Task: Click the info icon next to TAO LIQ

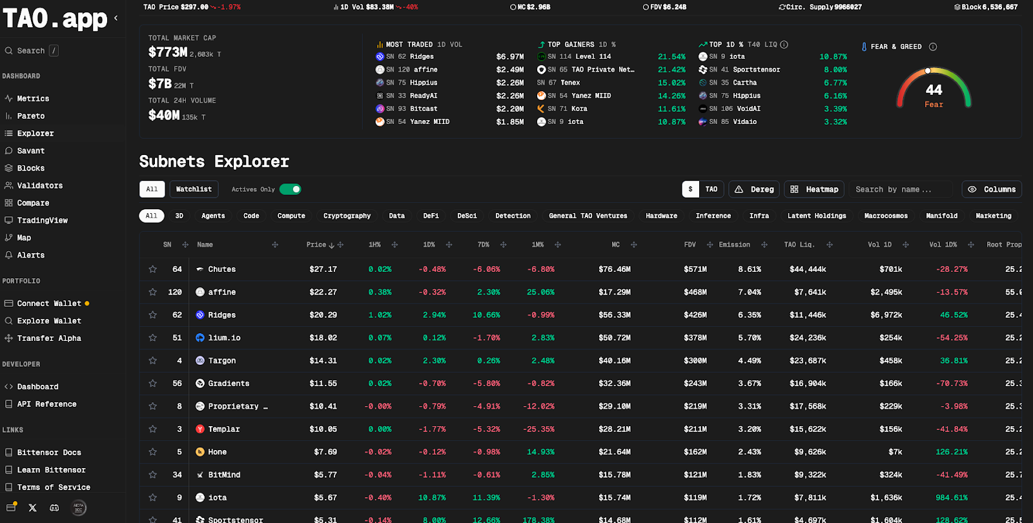Action: click(784, 45)
